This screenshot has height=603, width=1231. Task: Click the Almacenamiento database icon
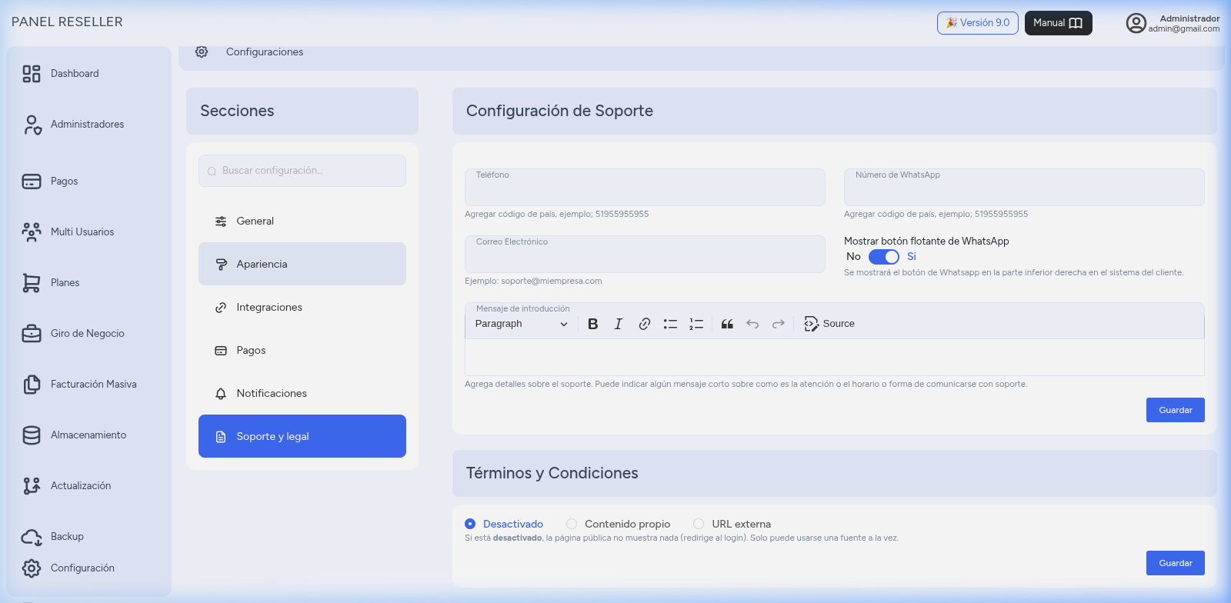(32, 435)
